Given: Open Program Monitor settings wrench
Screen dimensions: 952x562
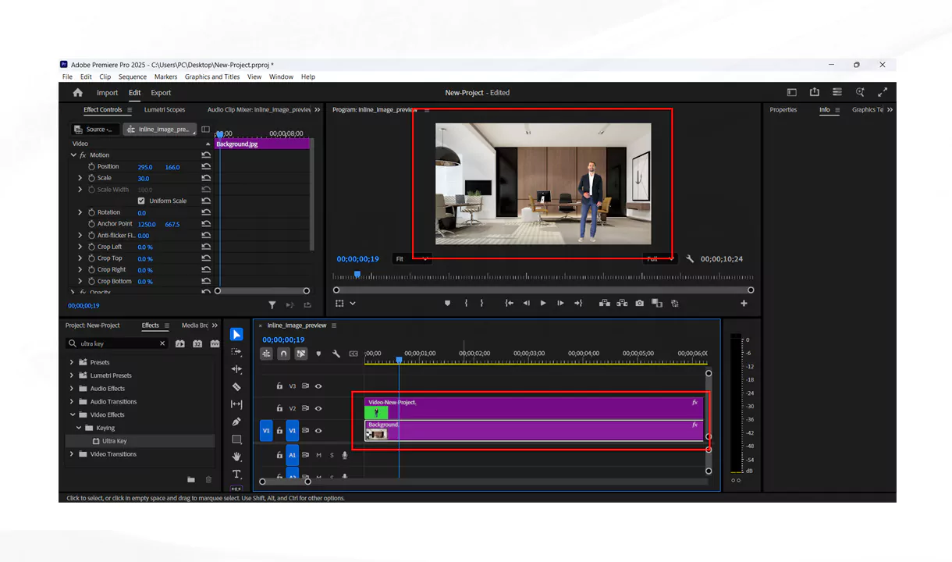Looking at the screenshot, I should pos(690,259).
